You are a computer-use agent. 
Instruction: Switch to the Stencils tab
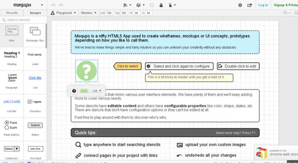click(11, 13)
